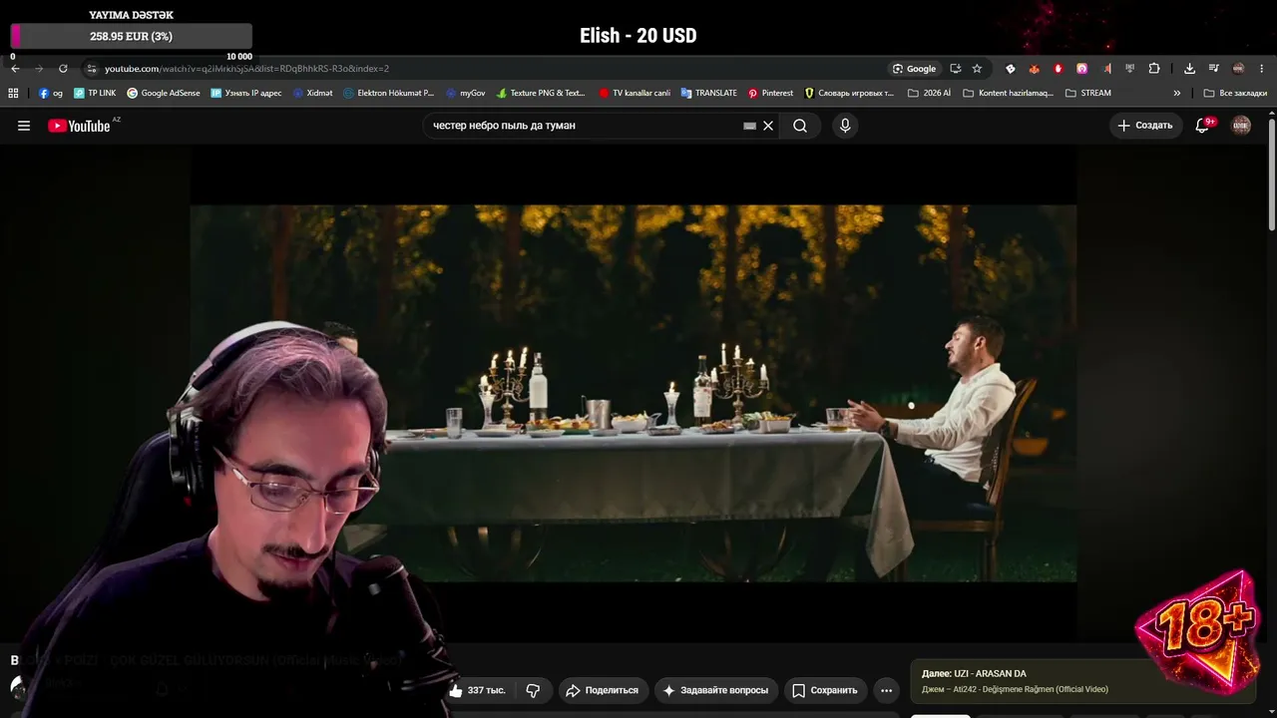Submit search with the magnifier button
This screenshot has width=1277, height=718.
point(800,126)
